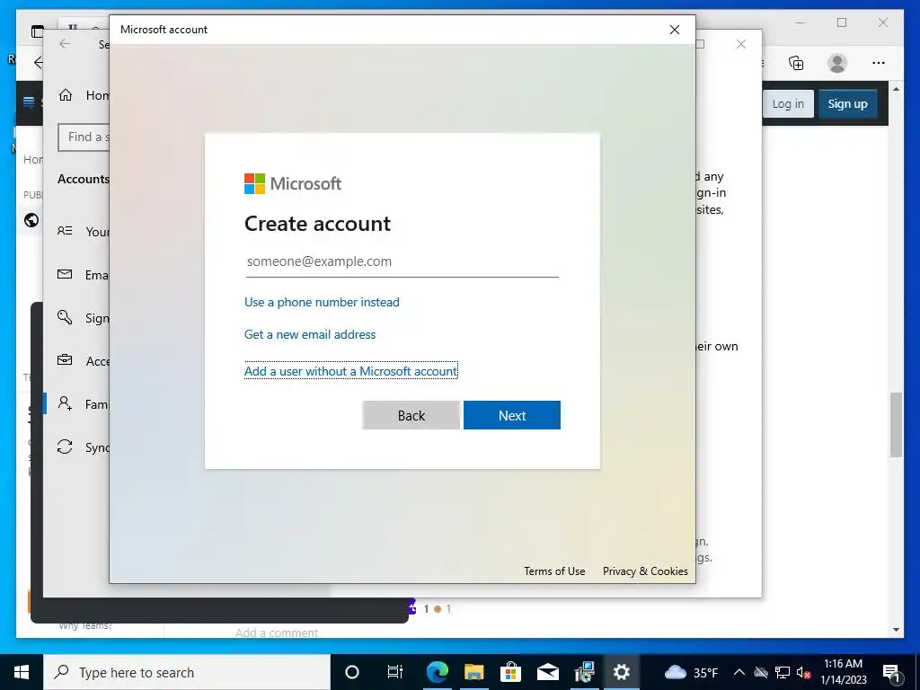Click 'Add a comment' in Edge page
Screen dimensions: 920x690
pyautogui.click(x=277, y=632)
